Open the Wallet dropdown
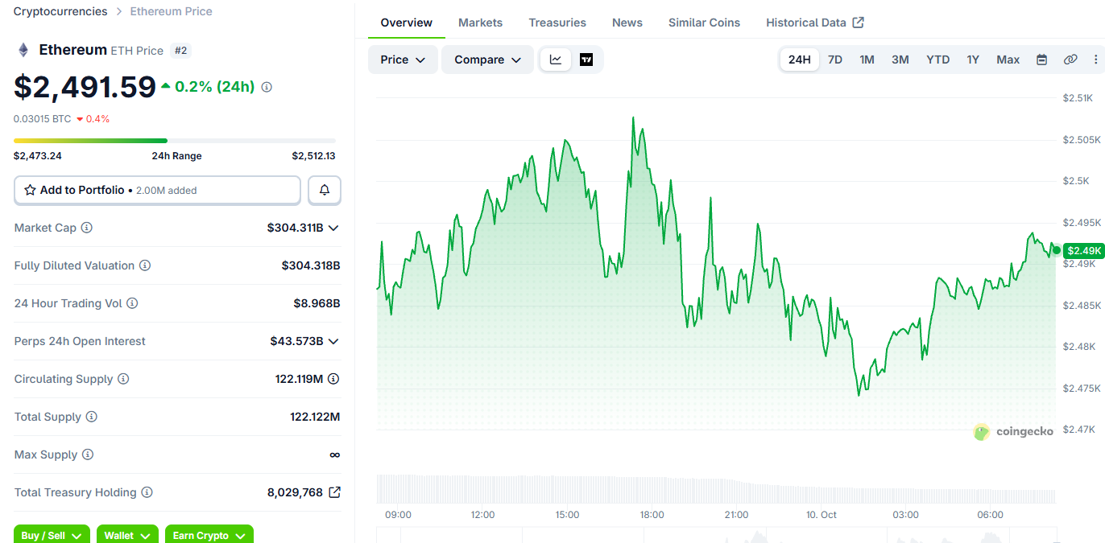Viewport: 1105px width, 543px height. 127,535
